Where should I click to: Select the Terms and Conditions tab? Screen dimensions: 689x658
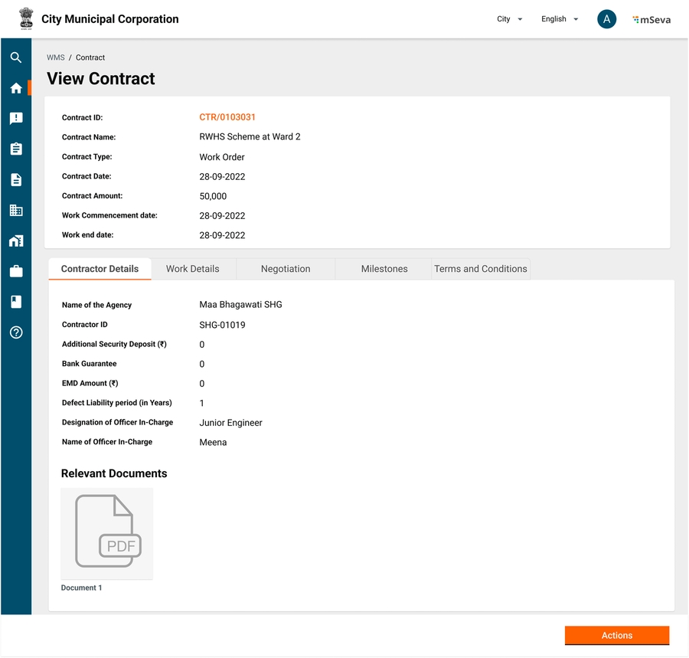pos(480,269)
